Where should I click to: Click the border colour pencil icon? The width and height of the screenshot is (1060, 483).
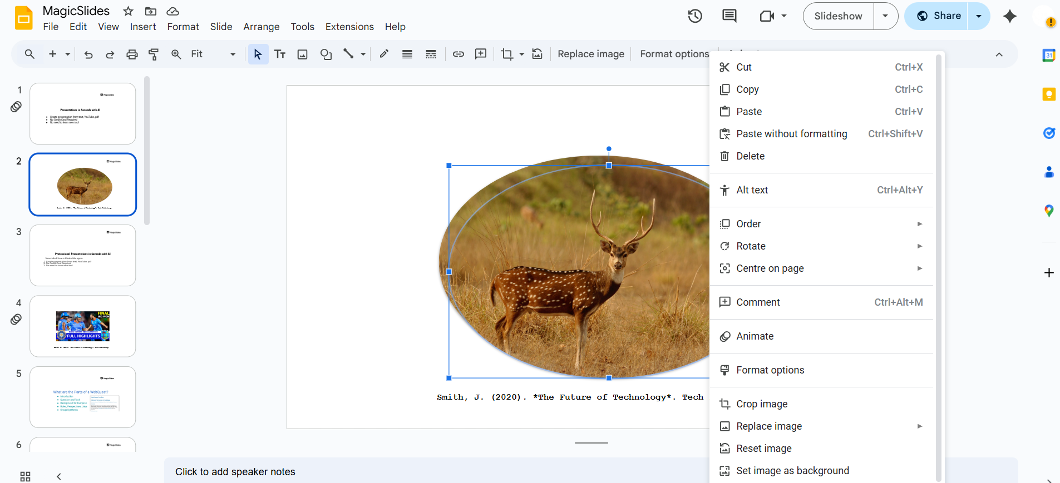pyautogui.click(x=384, y=54)
